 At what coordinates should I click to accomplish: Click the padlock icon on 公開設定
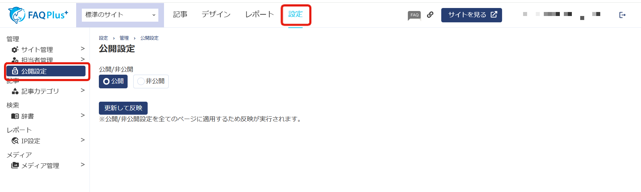(x=15, y=71)
